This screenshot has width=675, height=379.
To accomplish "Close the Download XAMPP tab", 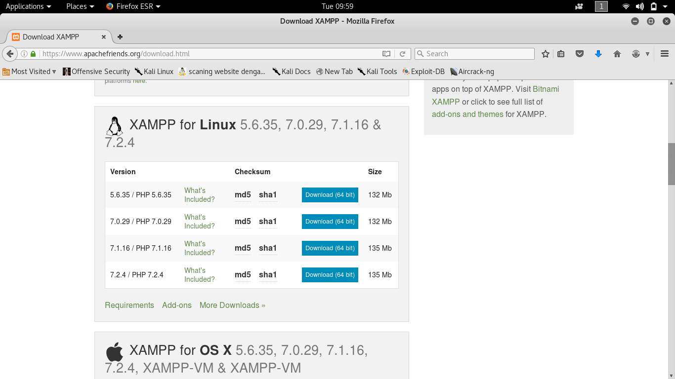I will [x=104, y=37].
